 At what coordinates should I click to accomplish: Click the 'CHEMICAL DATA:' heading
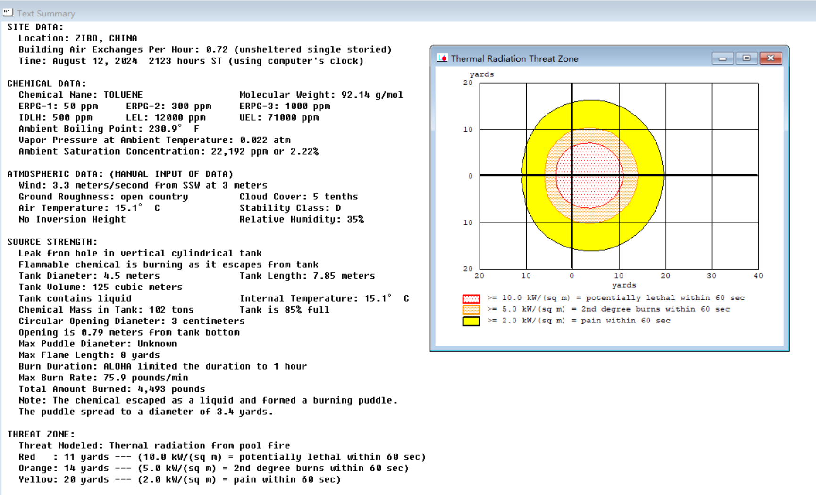click(46, 83)
